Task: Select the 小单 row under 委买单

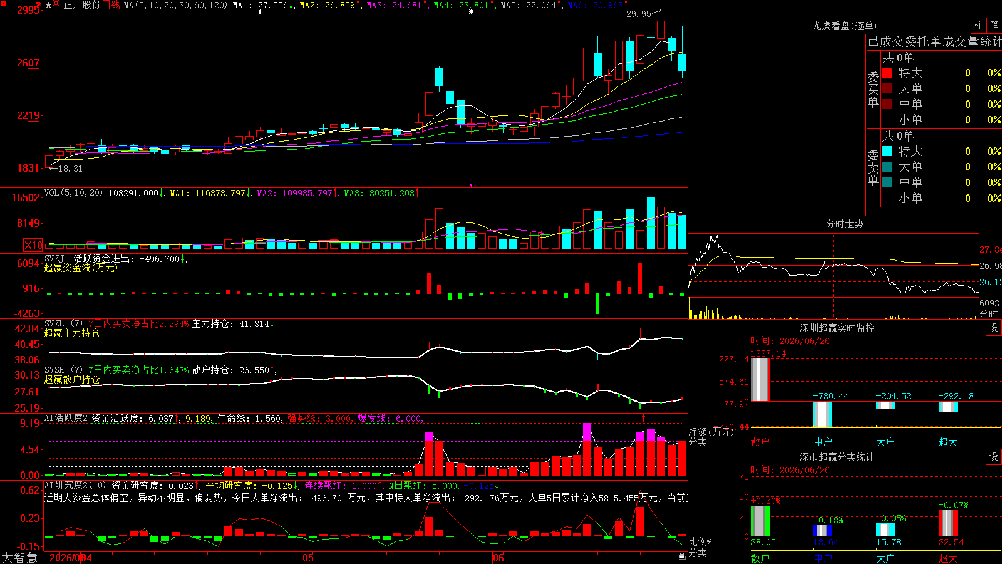Action: [x=941, y=120]
